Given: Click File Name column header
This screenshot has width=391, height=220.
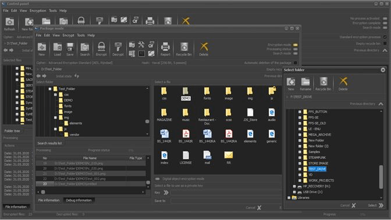Looking at the screenshot, I should (x=90, y=158).
